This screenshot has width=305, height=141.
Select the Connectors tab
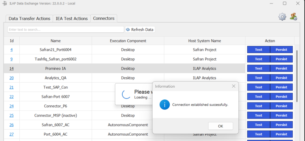(104, 18)
